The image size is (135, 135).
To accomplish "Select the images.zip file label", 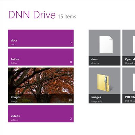I will point(97,101).
